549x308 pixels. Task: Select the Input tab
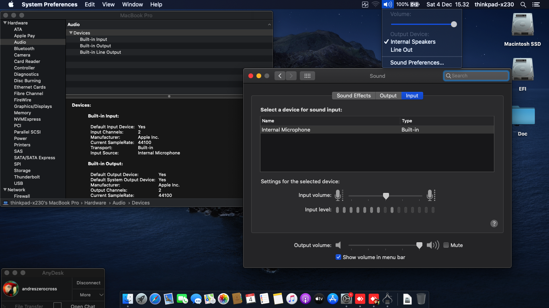[412, 95]
